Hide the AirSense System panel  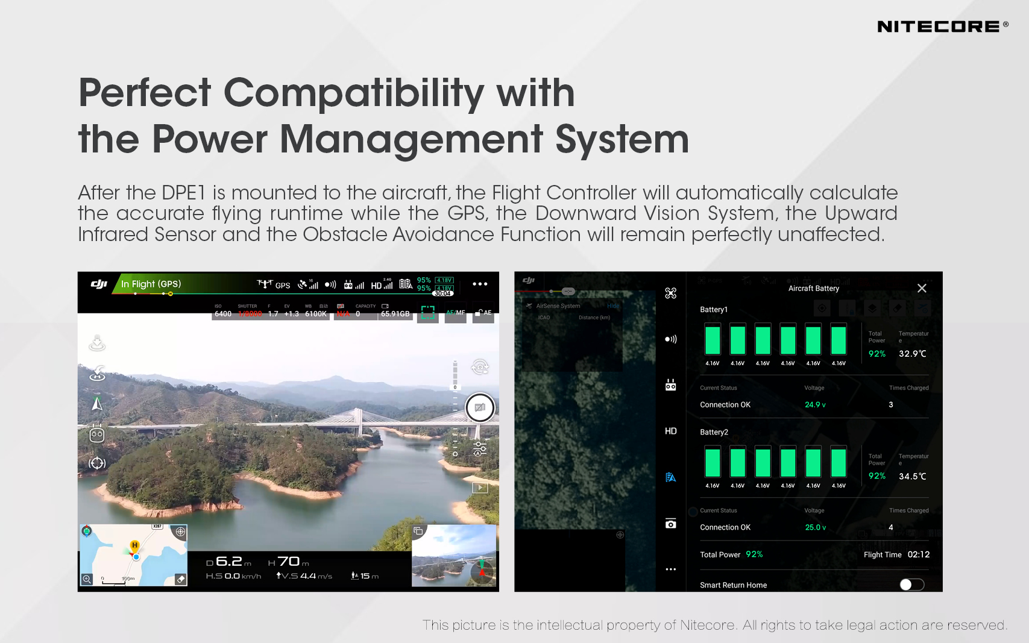(613, 306)
